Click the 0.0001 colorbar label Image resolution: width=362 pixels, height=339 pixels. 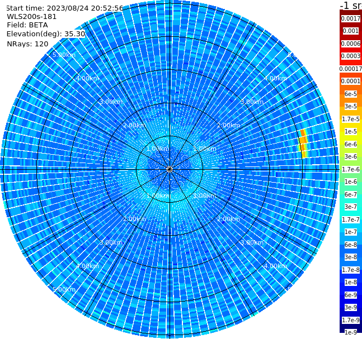[x=351, y=81]
